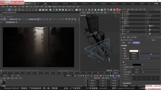Screen dimensions: 161x90
Task: Play the animation forward
Action: click(x=83, y=75)
